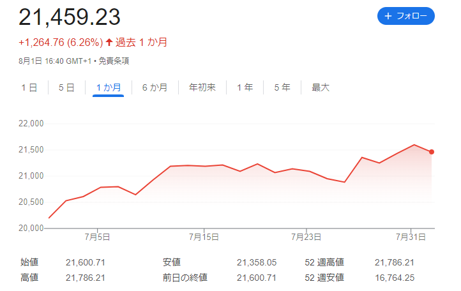Switch to the 年初来 range tab
The width and height of the screenshot is (461, 291).
pyautogui.click(x=202, y=87)
